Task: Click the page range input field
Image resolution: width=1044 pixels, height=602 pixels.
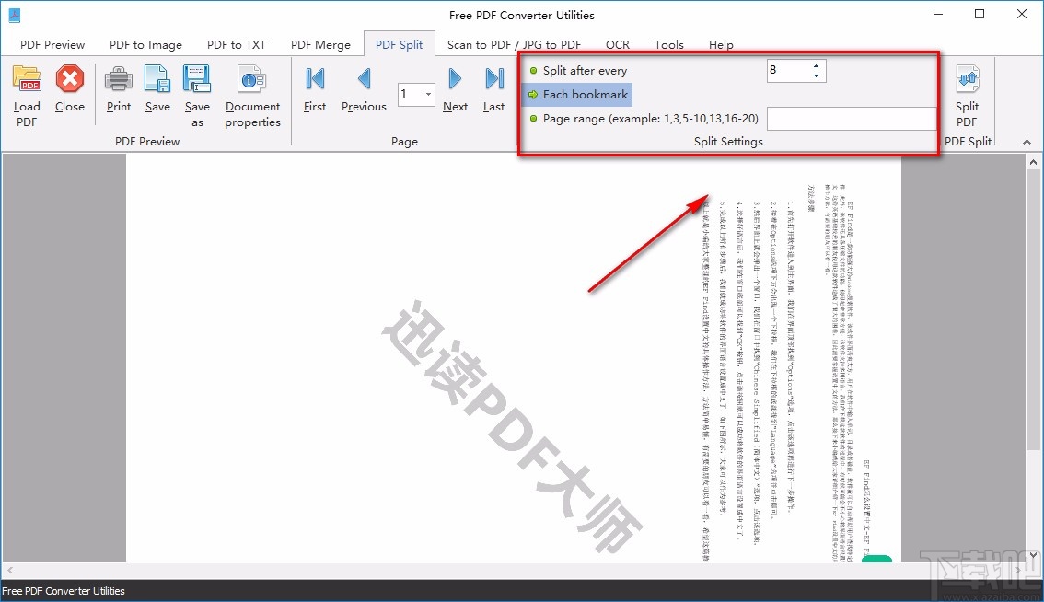Action: pos(852,119)
